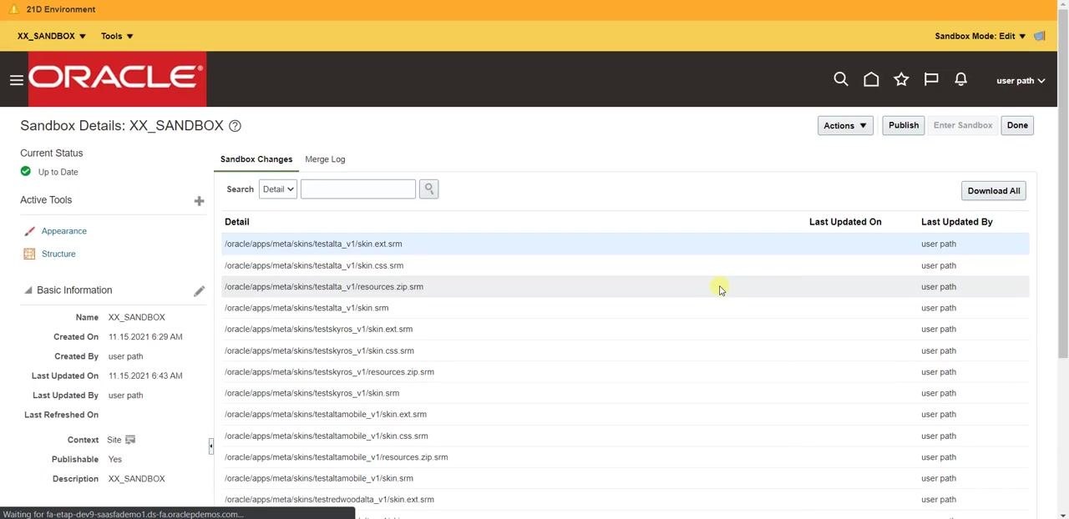Click the warning icon beside 21D Environment
This screenshot has width=1069, height=519.
pos(13,9)
